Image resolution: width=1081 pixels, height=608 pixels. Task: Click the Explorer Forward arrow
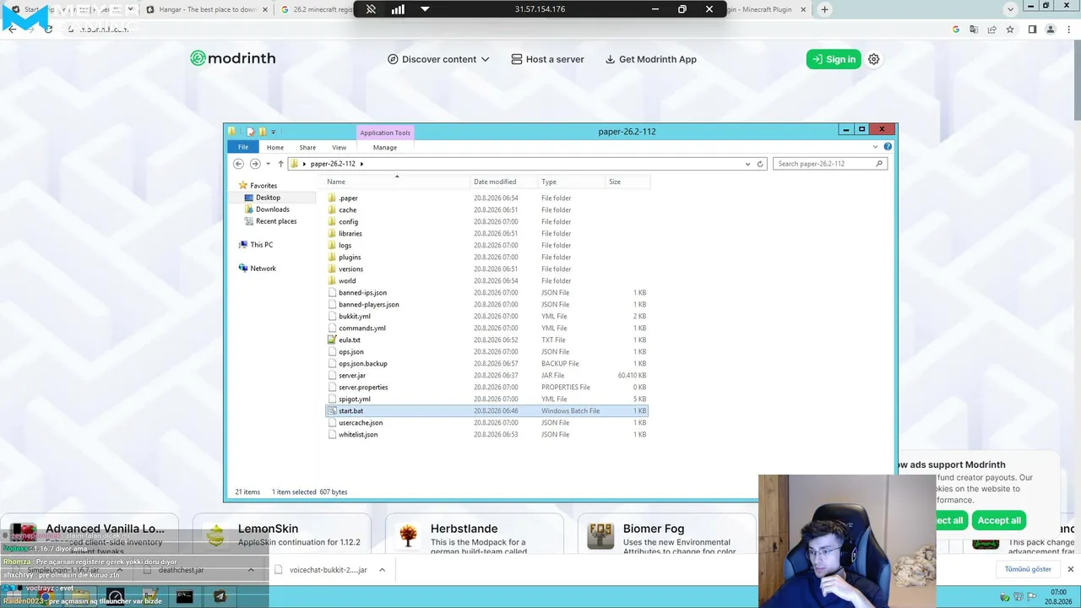(x=255, y=164)
